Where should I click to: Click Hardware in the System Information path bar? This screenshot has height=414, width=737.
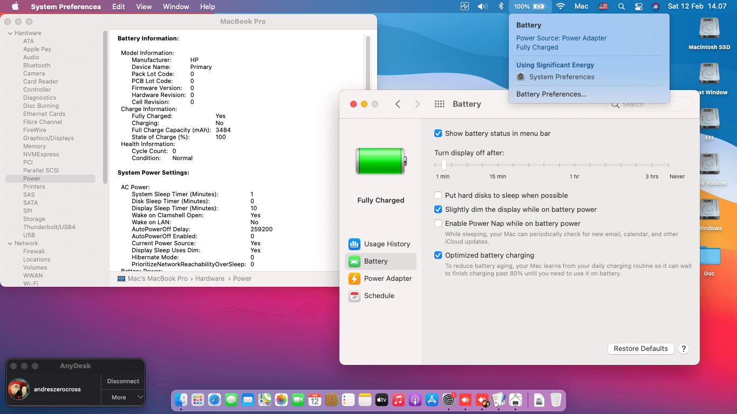point(210,279)
